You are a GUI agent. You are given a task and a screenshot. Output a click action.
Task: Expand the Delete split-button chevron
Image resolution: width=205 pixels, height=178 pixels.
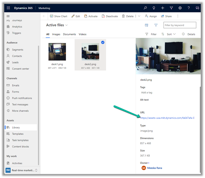point(139,16)
